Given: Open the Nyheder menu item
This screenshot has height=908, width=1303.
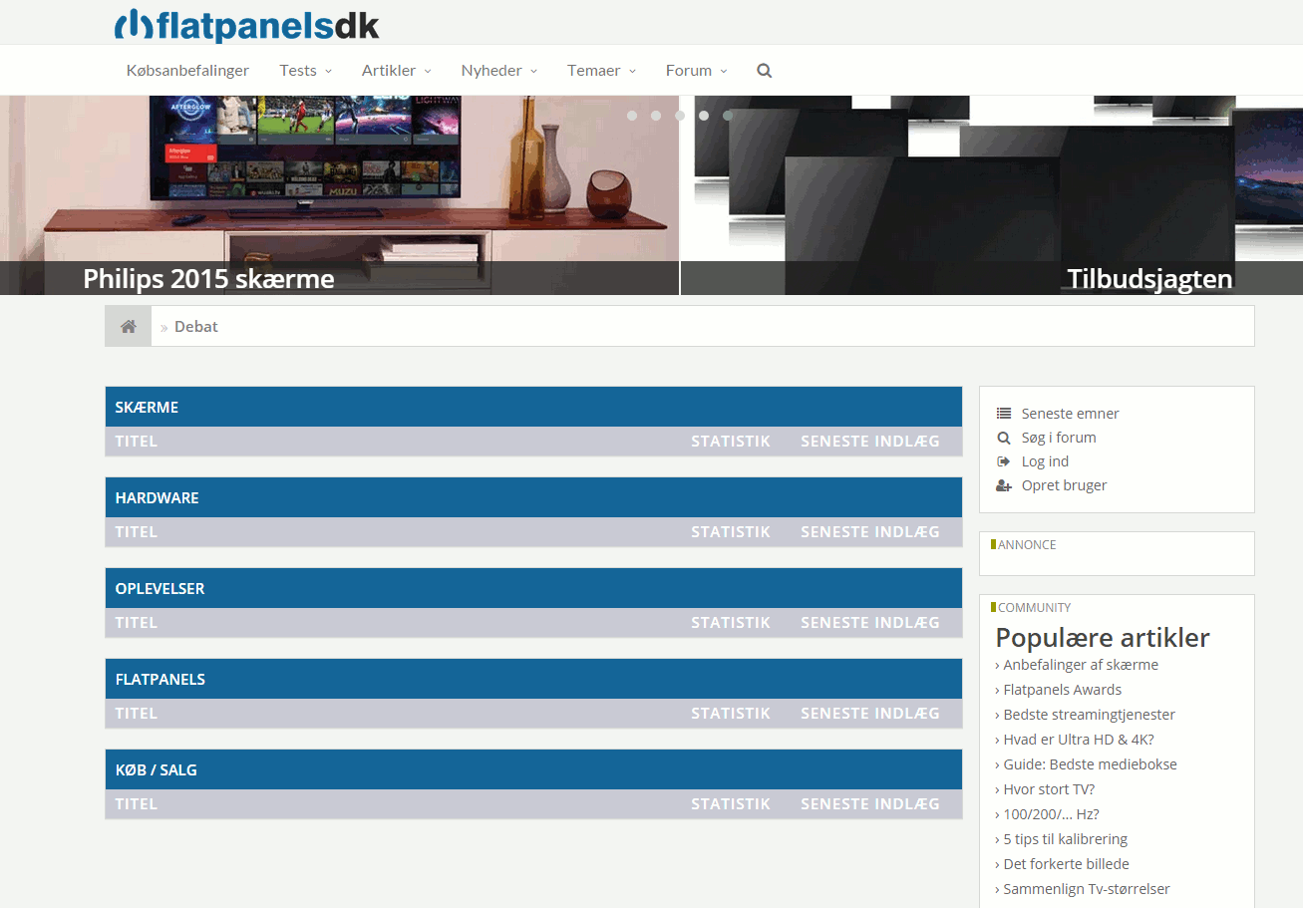Looking at the screenshot, I should tap(498, 71).
